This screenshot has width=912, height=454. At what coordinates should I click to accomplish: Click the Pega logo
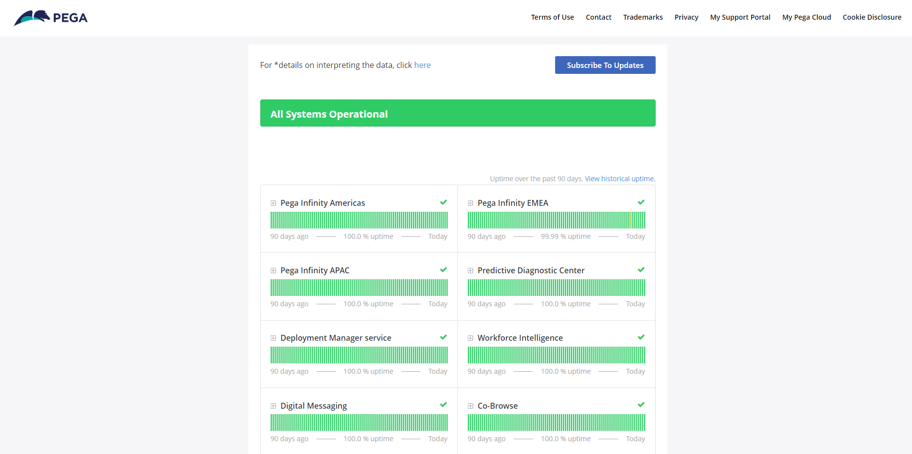51,18
